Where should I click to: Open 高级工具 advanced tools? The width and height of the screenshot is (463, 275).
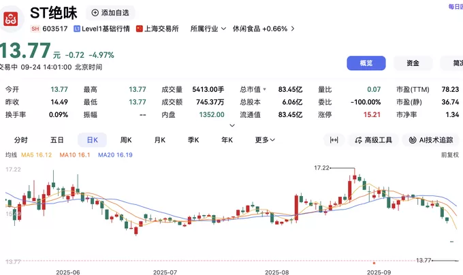pyautogui.click(x=374, y=140)
